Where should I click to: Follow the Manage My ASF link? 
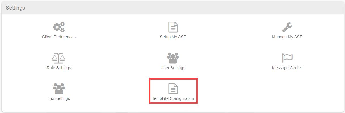pyautogui.click(x=287, y=37)
